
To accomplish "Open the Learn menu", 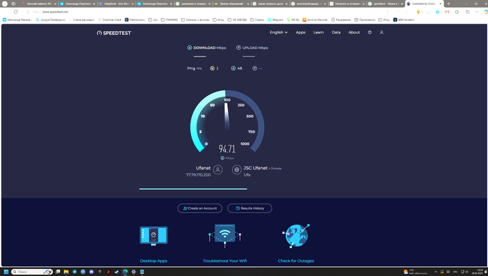I will point(319,32).
